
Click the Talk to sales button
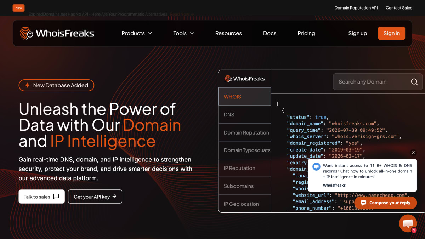pyautogui.click(x=41, y=197)
